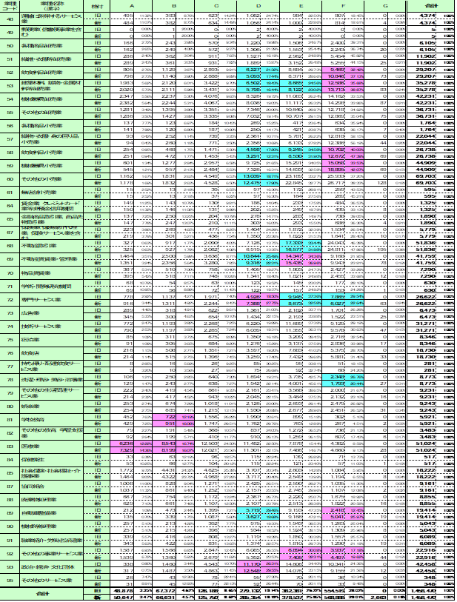Select the pink cell showing 6,235
457x602 pixels.
[120, 442]
